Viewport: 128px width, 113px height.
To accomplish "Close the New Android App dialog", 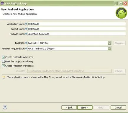I will pyautogui.click(x=125, y=4).
